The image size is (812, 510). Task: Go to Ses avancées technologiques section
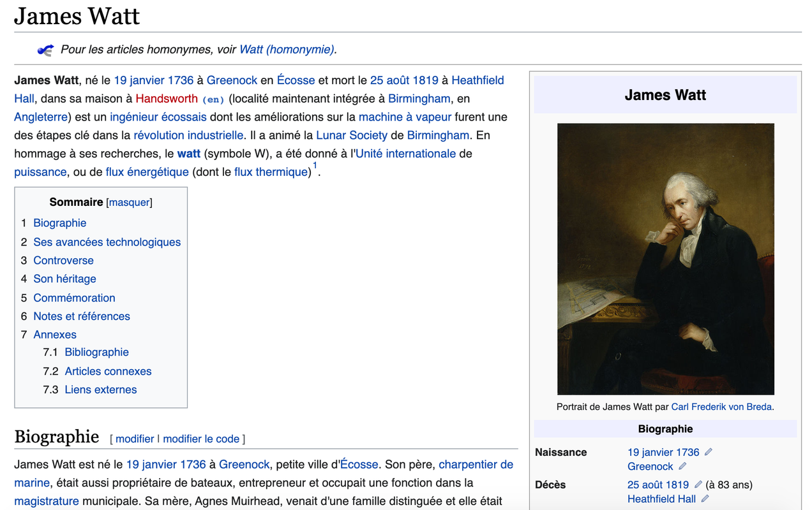click(107, 242)
